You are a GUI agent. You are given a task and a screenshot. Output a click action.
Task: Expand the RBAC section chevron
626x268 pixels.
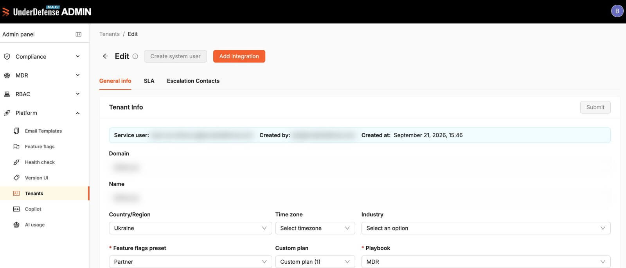click(x=78, y=94)
